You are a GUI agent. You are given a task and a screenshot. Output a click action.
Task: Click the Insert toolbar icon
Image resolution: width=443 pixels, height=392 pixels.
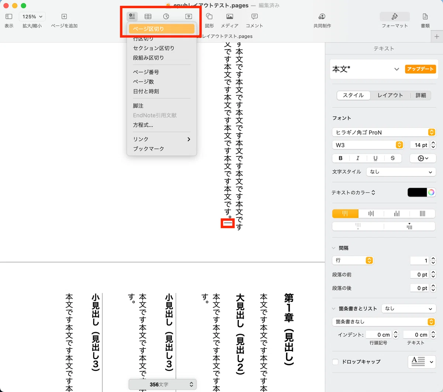click(x=132, y=16)
